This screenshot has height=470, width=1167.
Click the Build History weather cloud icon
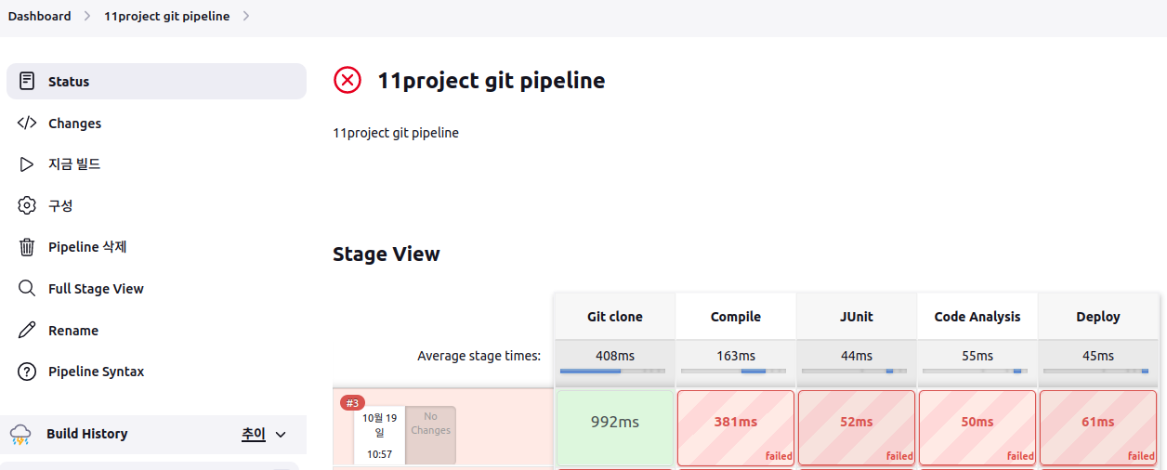coord(20,434)
